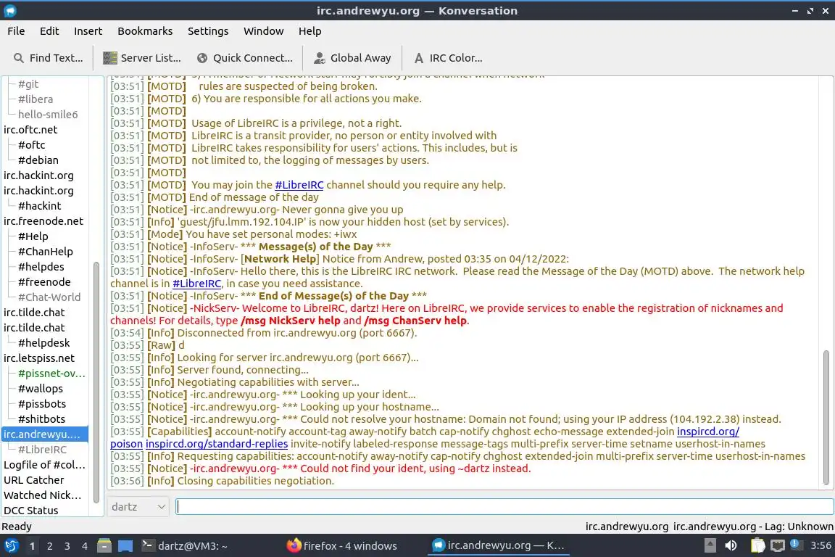Click the Konversation icon in the title bar
This screenshot has width=835, height=557.
[10, 11]
